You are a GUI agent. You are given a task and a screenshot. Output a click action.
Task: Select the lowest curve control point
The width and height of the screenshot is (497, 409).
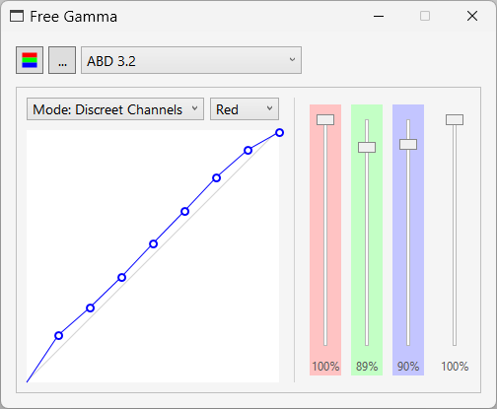59,336
